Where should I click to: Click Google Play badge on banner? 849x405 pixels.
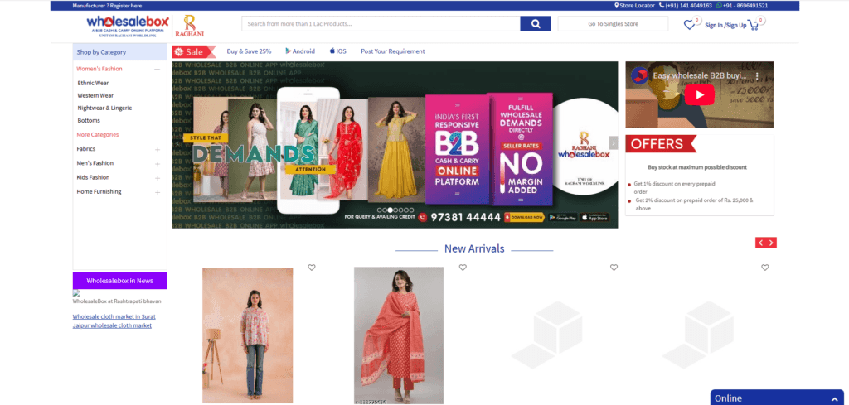click(x=563, y=217)
